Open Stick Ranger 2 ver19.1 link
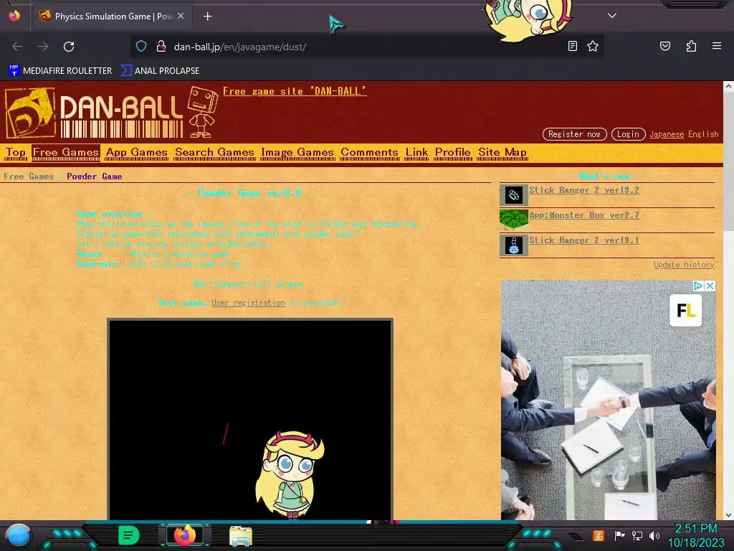The width and height of the screenshot is (734, 551). point(583,240)
